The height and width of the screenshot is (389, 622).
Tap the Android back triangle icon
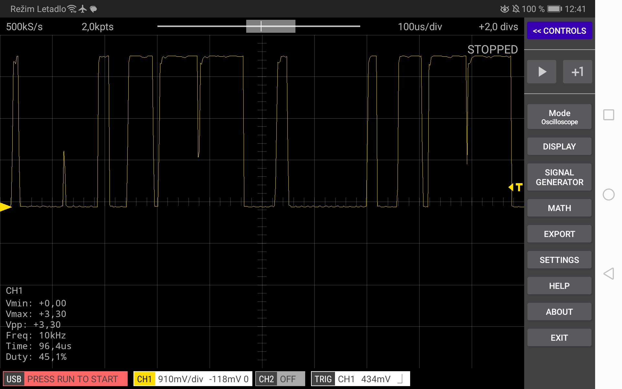point(608,274)
